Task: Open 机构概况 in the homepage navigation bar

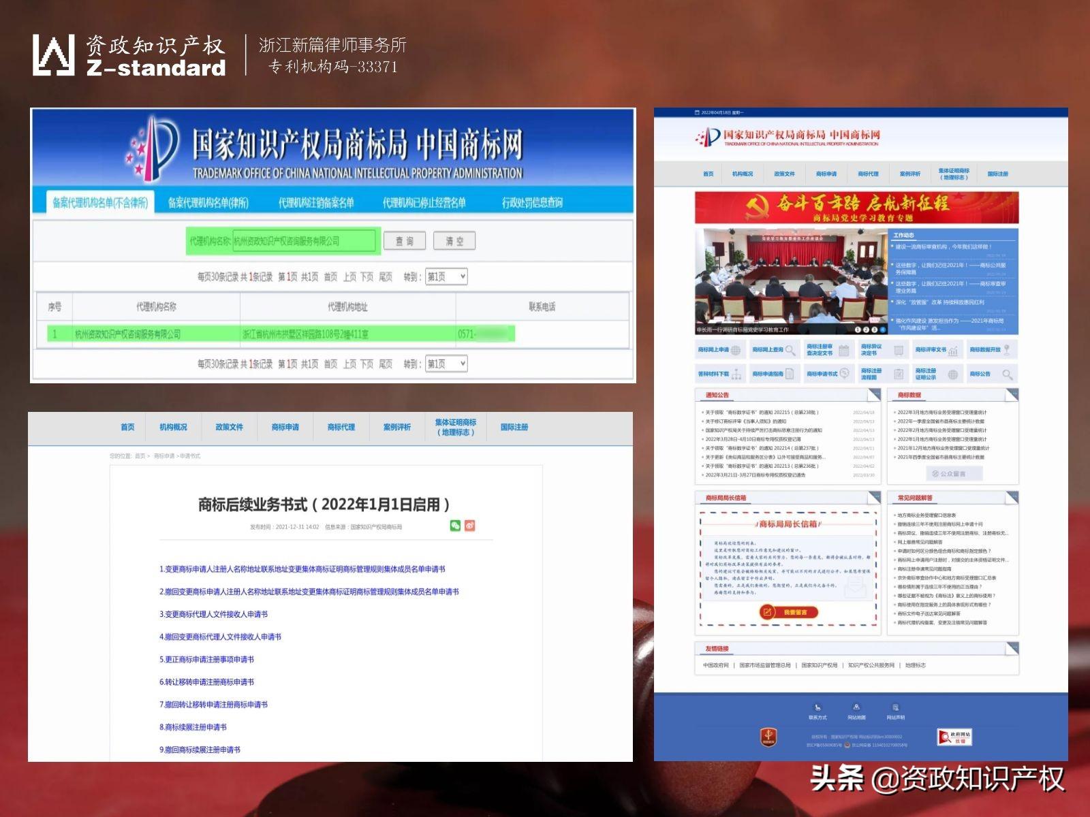Action: tap(743, 174)
